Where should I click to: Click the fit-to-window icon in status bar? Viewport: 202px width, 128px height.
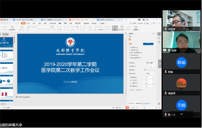coord(159,108)
